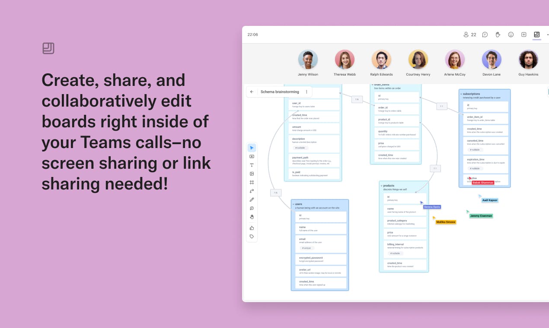Click Guy Hawkins' avatar
This screenshot has width=549, height=328.
point(528,60)
